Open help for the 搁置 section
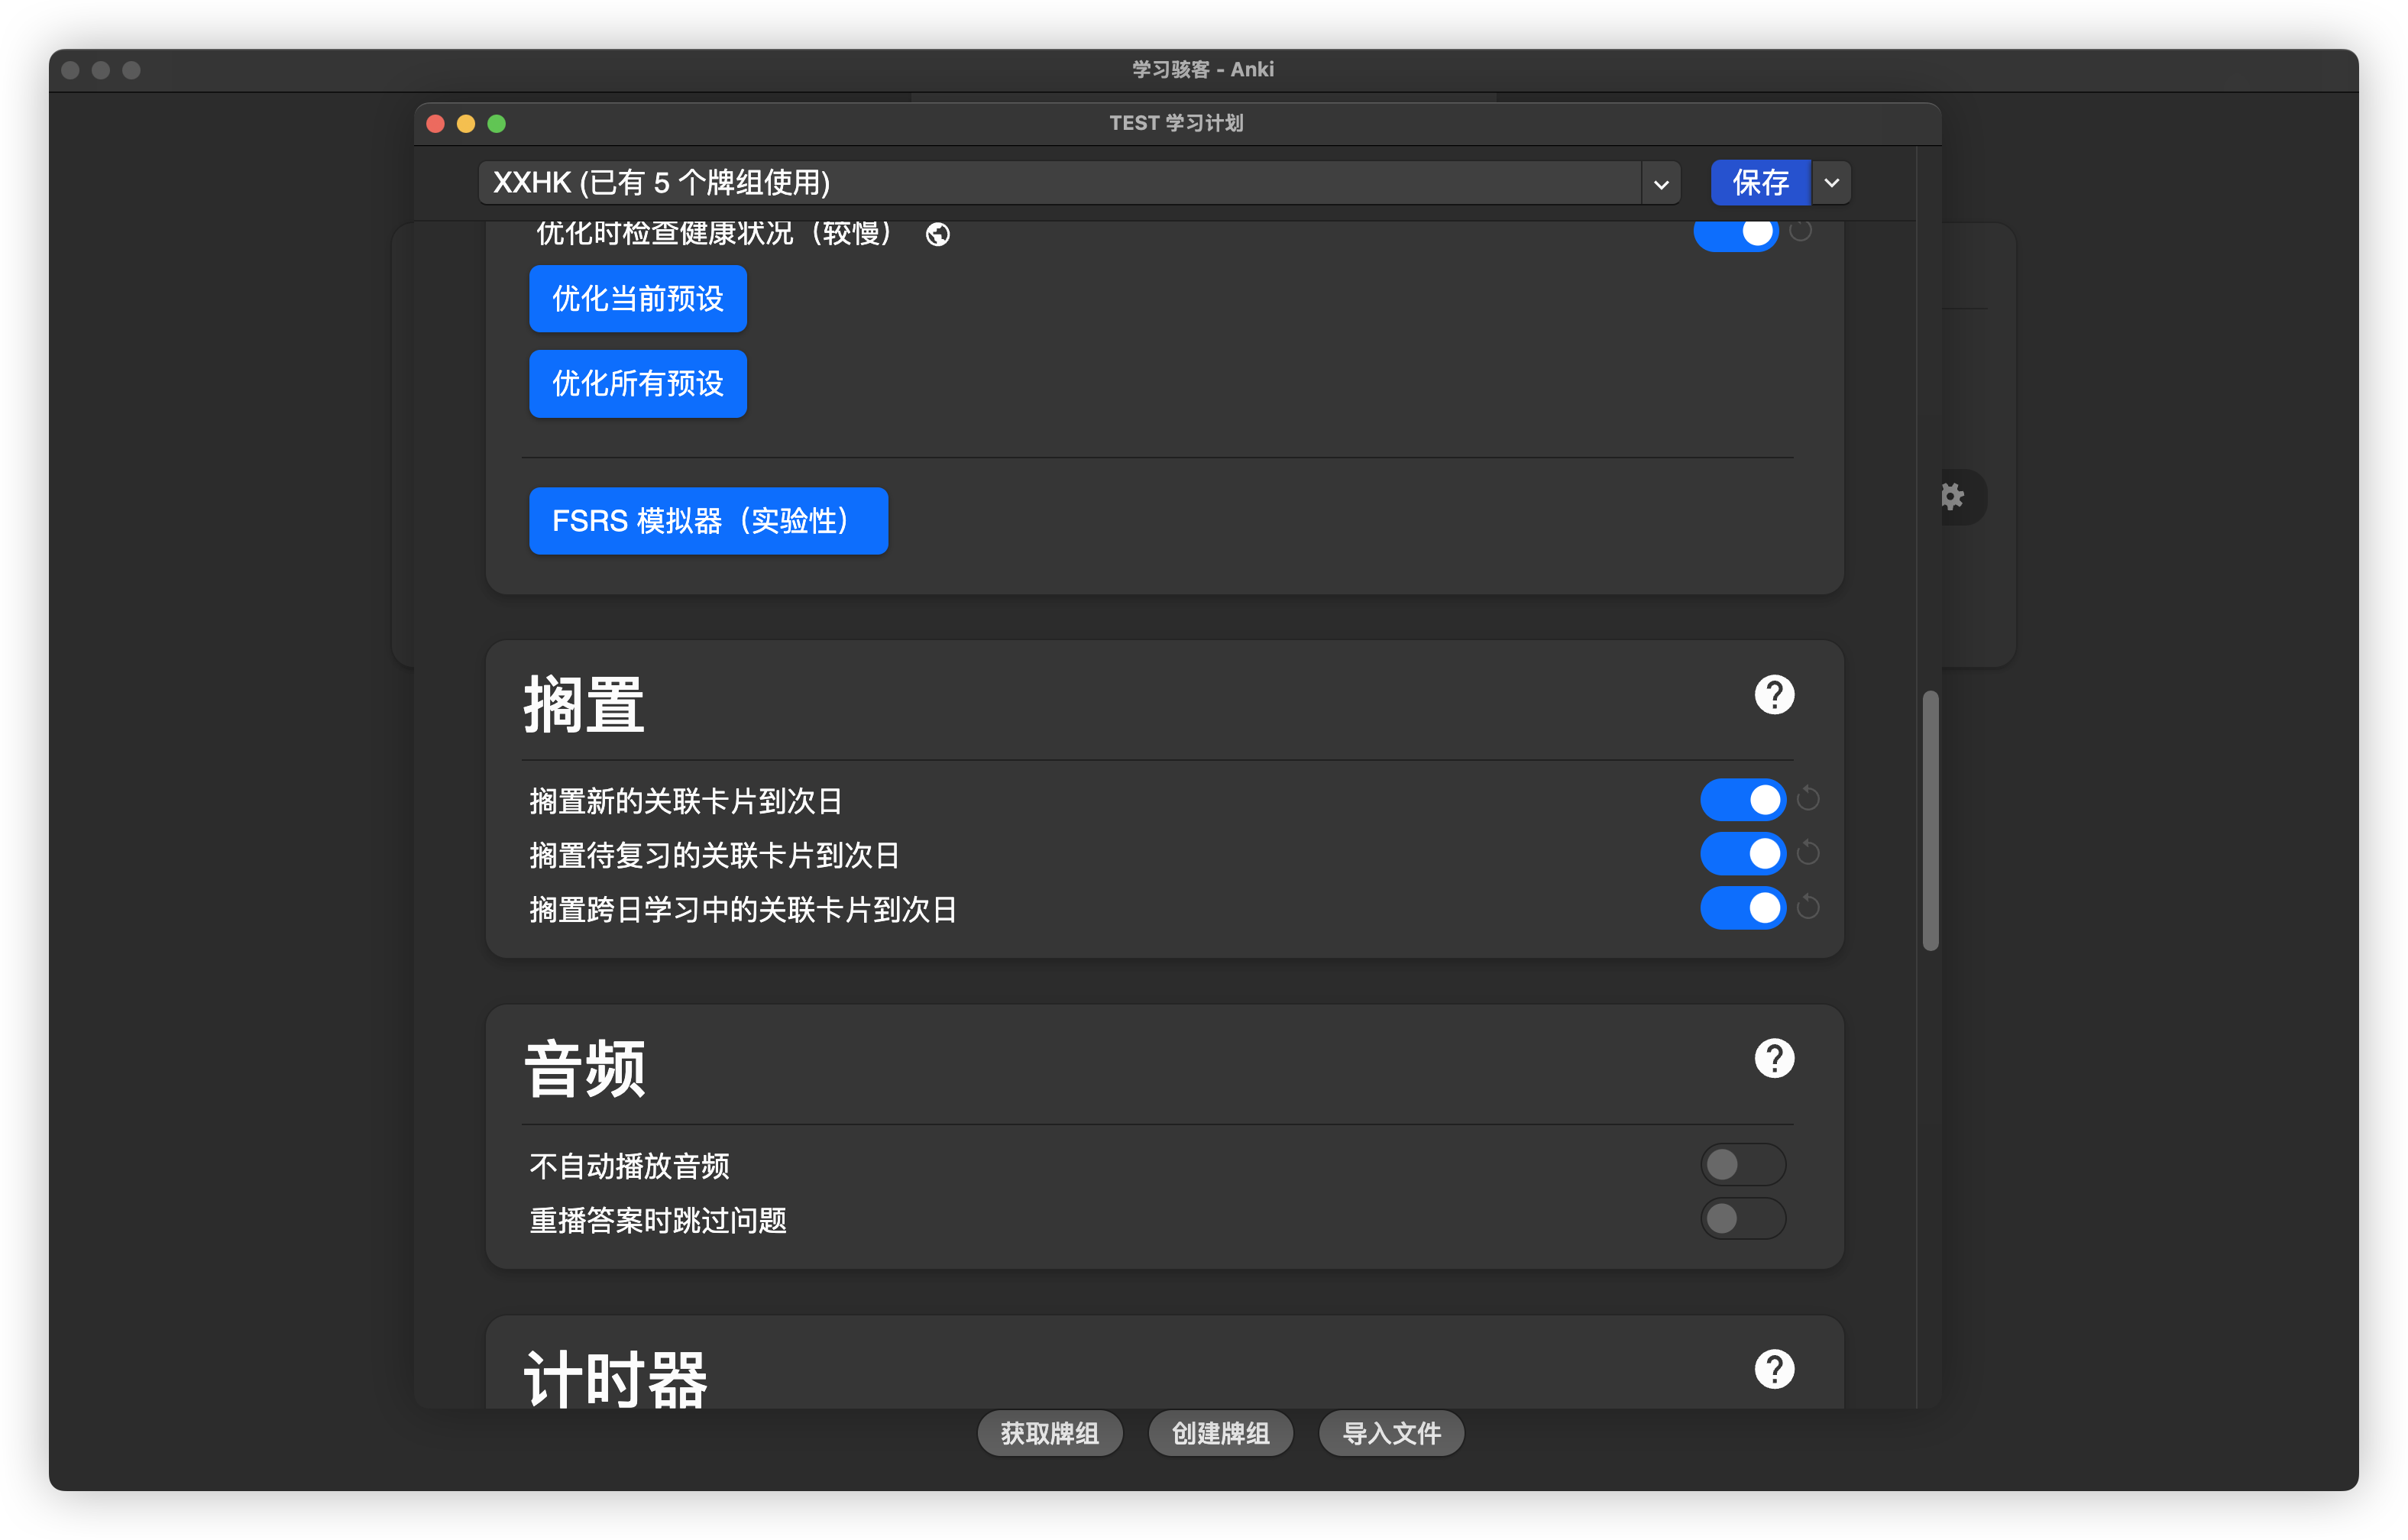 click(x=1773, y=695)
